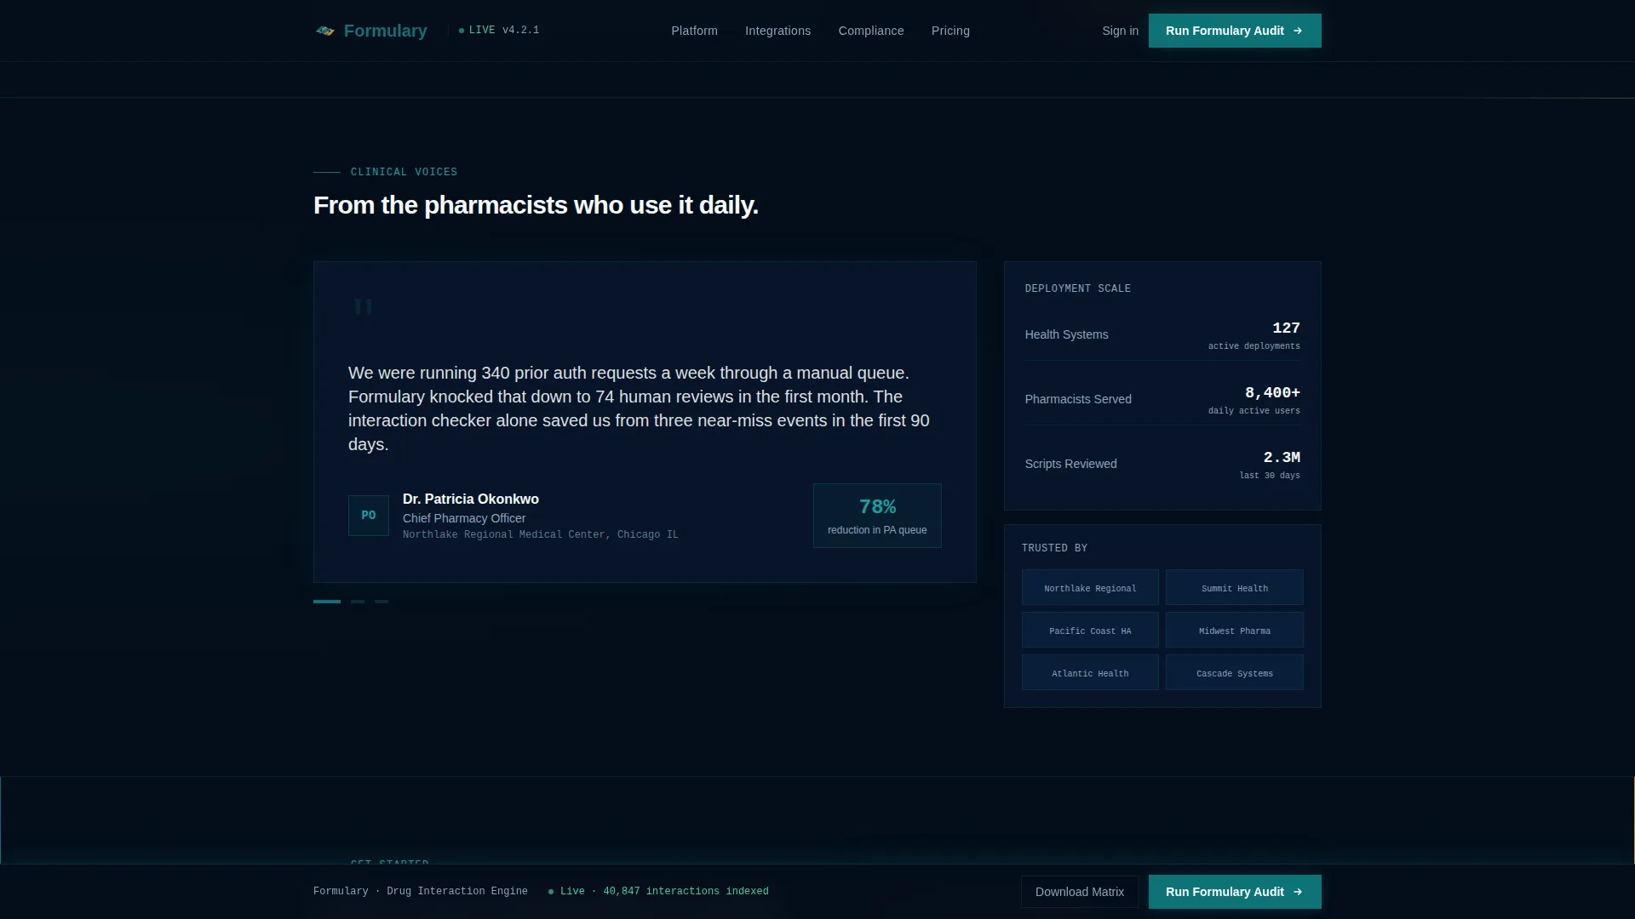1635x919 pixels.
Task: Select the Cascade Systems logo tile
Action: click(x=1235, y=672)
